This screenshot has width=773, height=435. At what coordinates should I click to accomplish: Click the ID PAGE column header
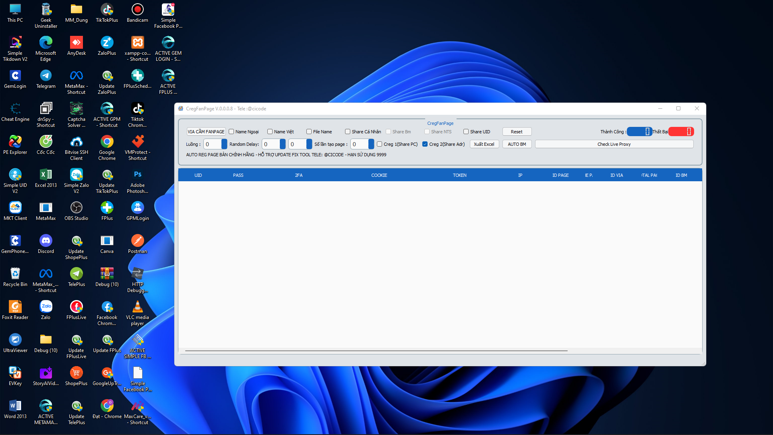[560, 175]
